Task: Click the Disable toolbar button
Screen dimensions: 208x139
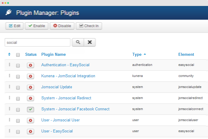Action: pos(62,26)
